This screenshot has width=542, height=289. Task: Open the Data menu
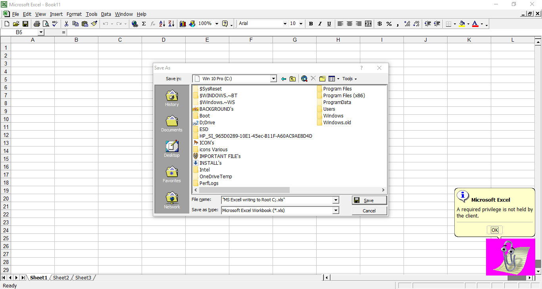click(x=106, y=14)
